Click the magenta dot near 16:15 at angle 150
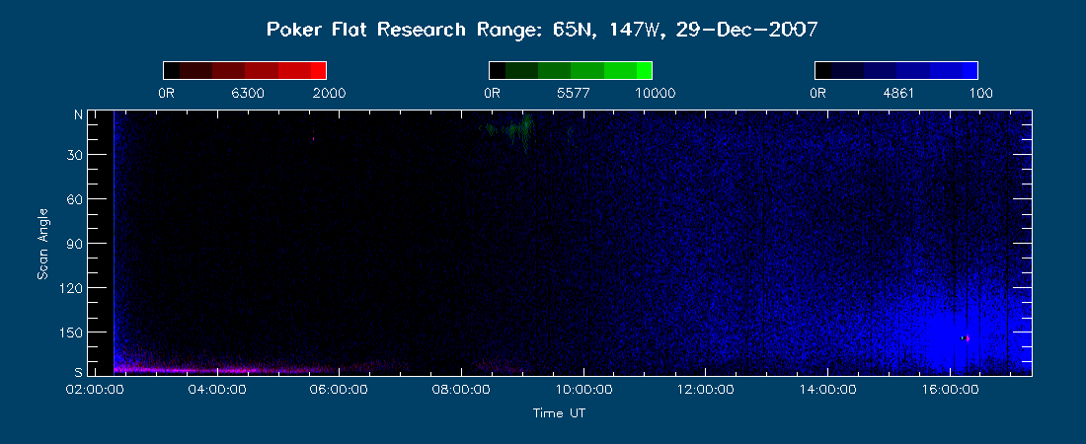Image resolution: width=1086 pixels, height=444 pixels. (968, 338)
